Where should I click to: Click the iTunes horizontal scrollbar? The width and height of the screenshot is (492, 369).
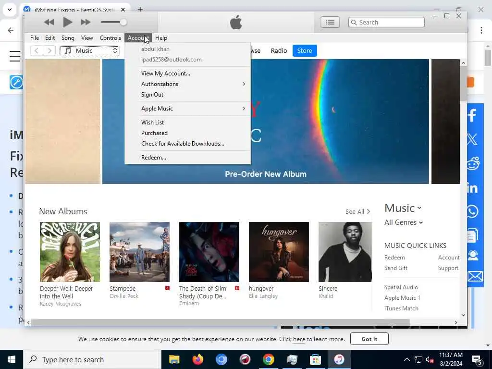click(220, 322)
